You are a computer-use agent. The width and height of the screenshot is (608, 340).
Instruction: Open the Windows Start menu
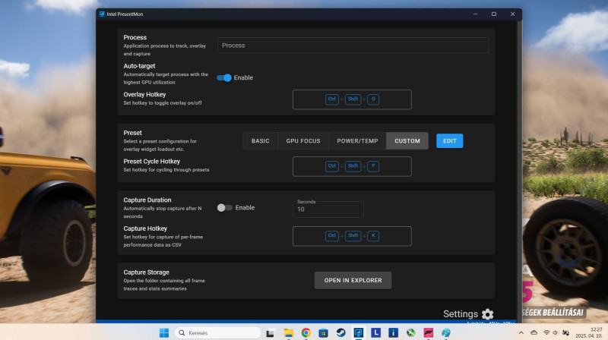[x=164, y=332]
